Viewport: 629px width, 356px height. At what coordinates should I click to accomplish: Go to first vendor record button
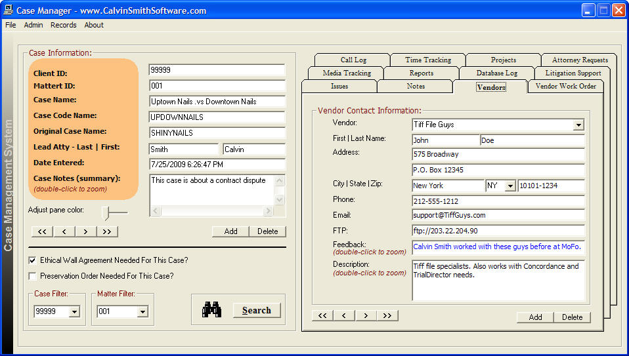click(322, 316)
